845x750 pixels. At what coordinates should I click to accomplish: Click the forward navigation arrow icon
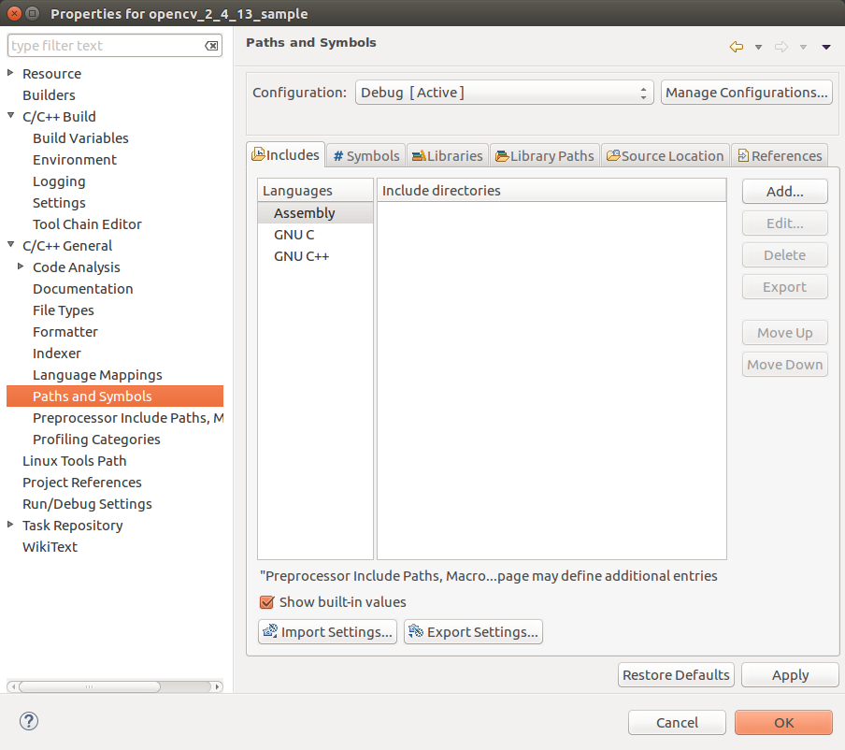[x=781, y=47]
